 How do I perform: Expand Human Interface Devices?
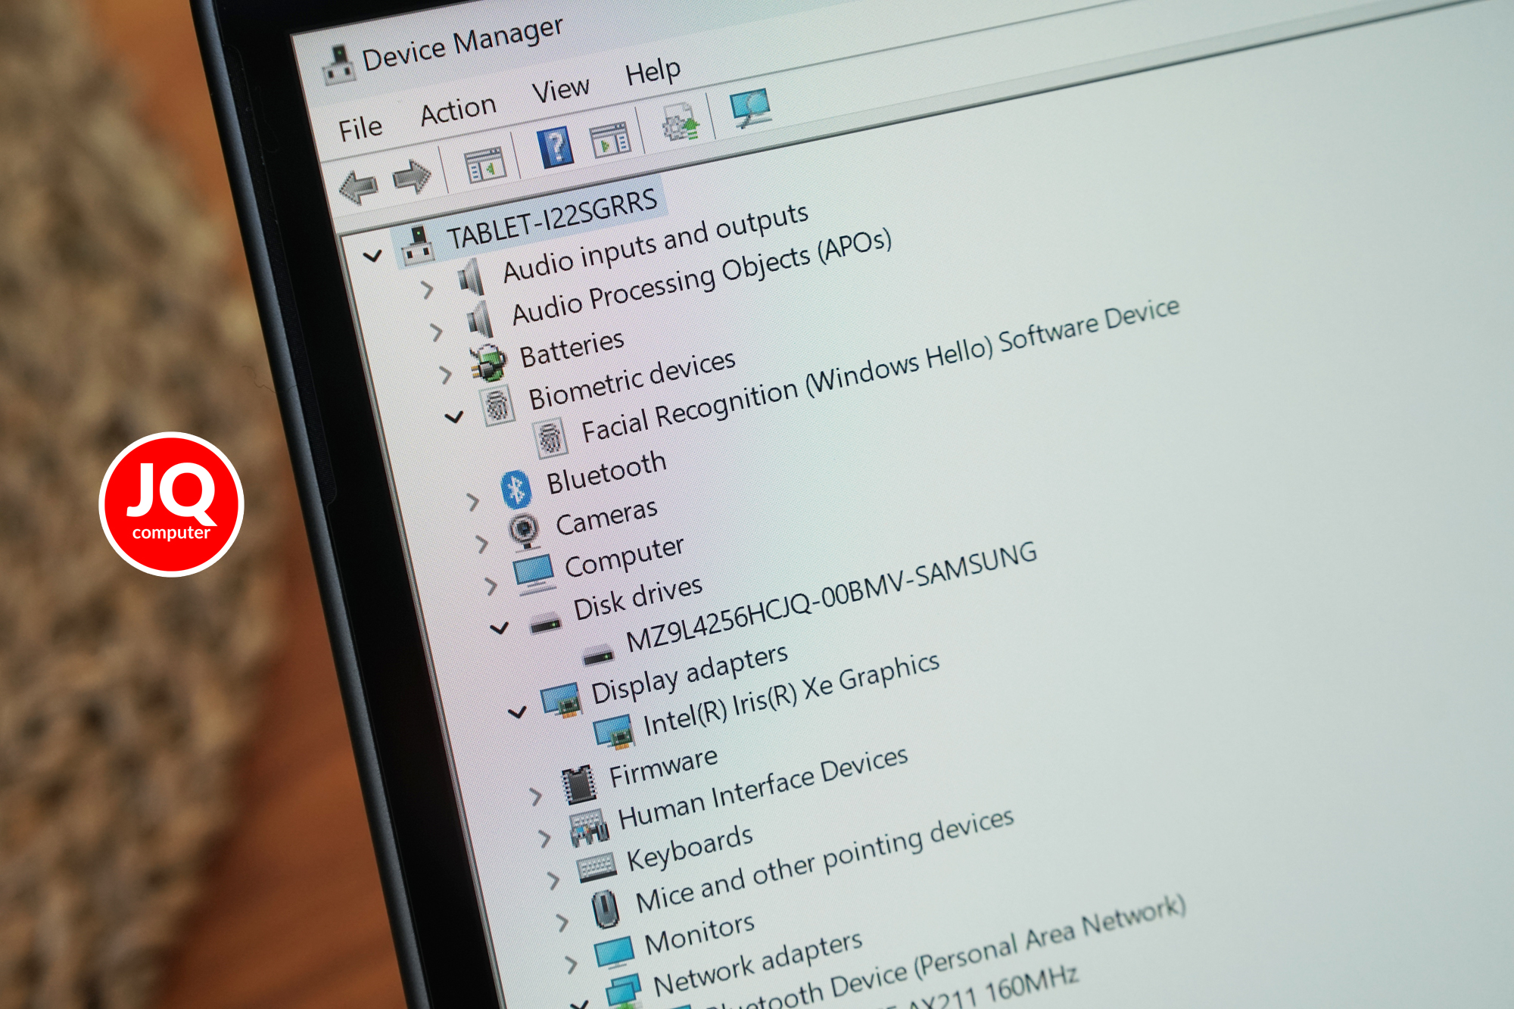pos(545,838)
